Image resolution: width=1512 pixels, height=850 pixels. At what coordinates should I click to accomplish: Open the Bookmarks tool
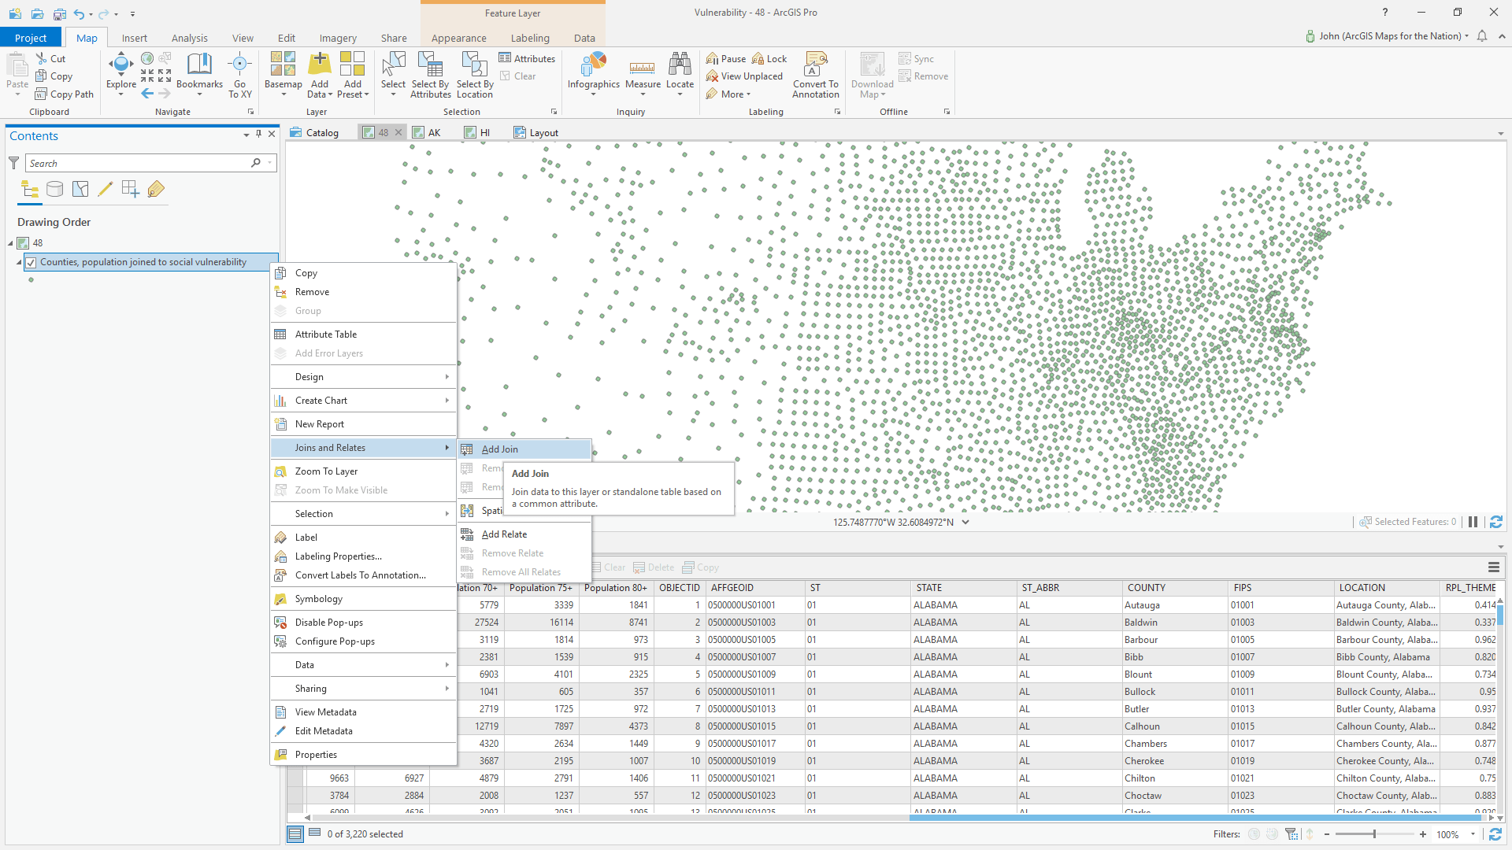point(199,69)
